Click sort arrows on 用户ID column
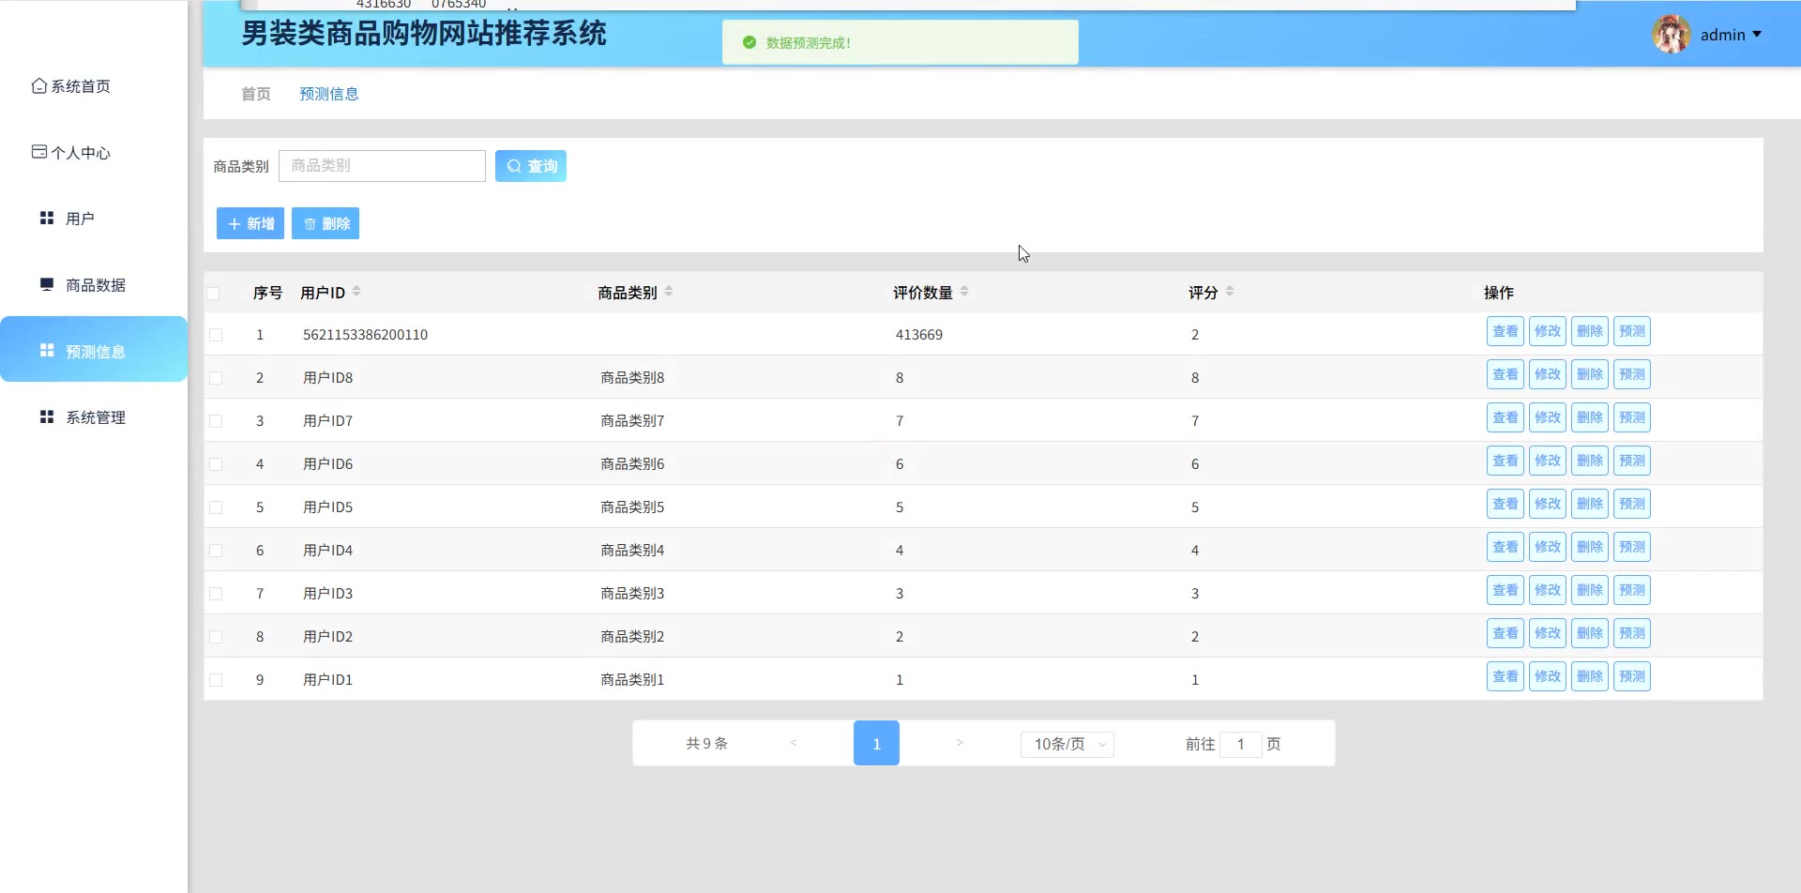The image size is (1801, 893). [x=356, y=292]
